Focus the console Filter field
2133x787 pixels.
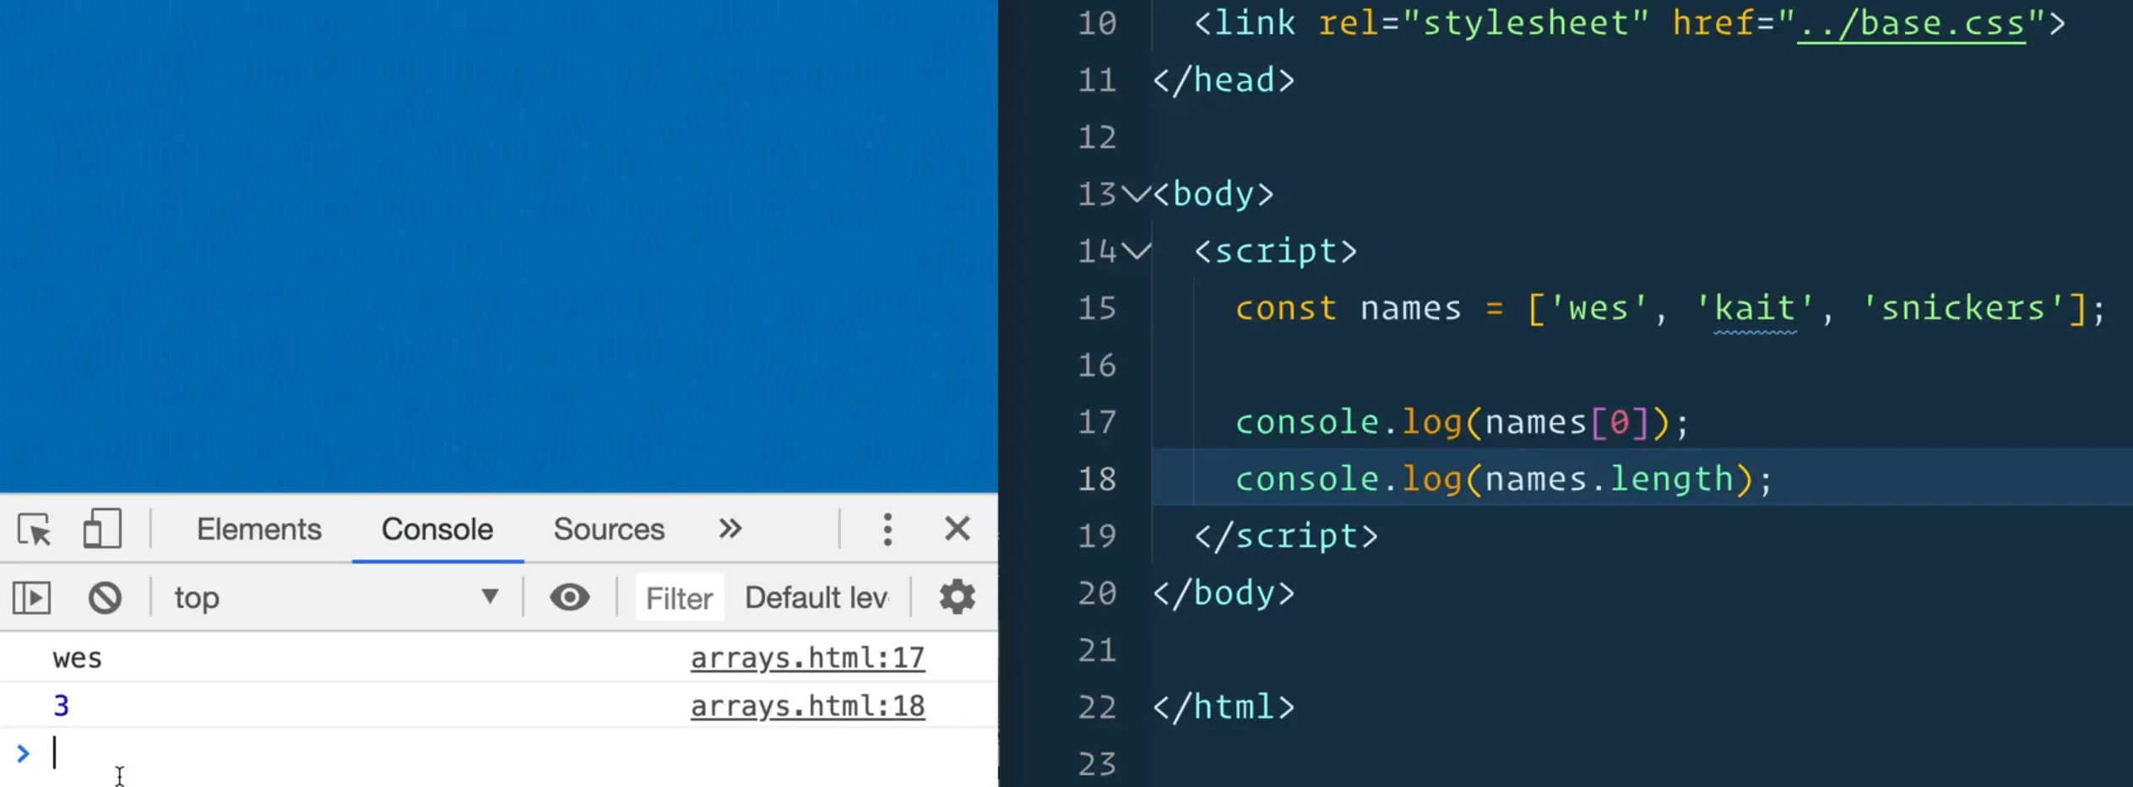tap(680, 598)
